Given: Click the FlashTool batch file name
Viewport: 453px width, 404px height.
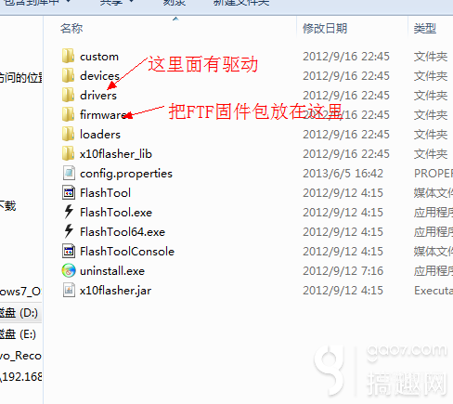Looking at the screenshot, I should click(105, 192).
